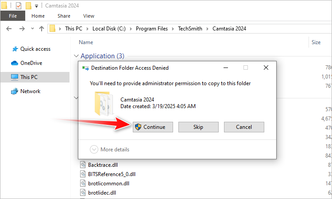This screenshot has height=199, width=332.
Task: Open OneDrive from the sidebar
Action: [31, 63]
